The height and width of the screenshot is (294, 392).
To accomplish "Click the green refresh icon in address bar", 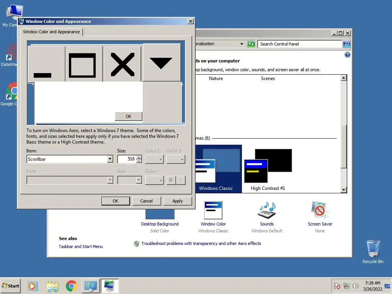I will 251,44.
